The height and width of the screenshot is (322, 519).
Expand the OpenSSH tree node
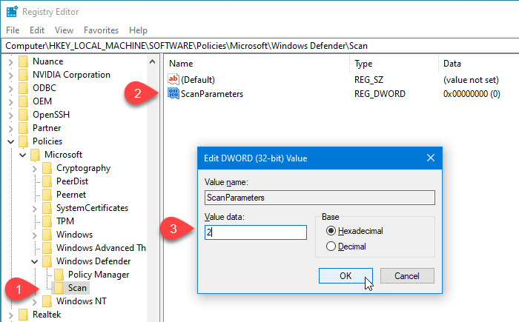(10, 115)
